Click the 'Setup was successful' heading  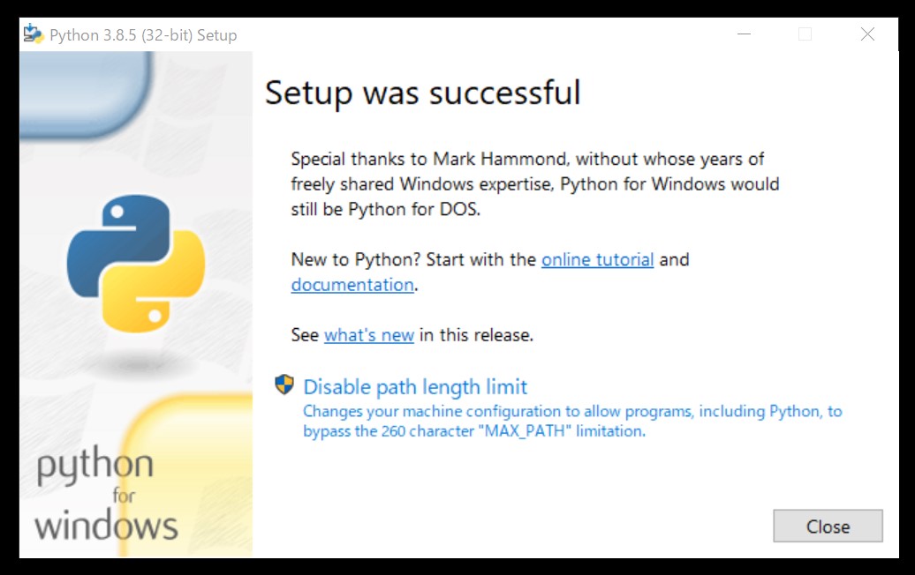tap(421, 93)
